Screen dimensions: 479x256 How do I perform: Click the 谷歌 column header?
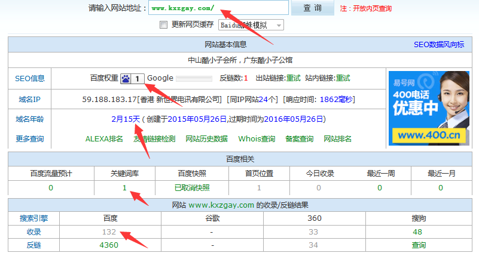[x=212, y=218]
